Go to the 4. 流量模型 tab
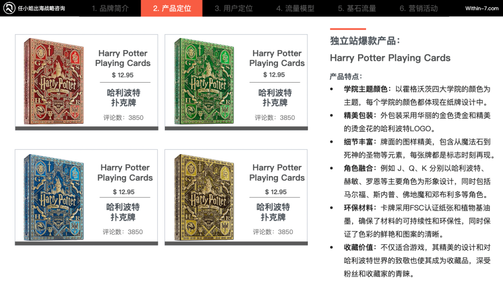The width and height of the screenshot is (503, 282). coord(295,8)
